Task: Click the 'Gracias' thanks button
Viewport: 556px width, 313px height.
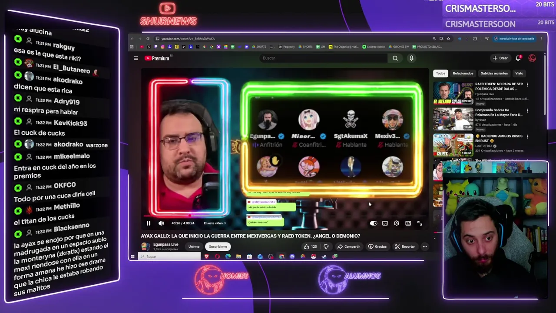Action: click(377, 246)
